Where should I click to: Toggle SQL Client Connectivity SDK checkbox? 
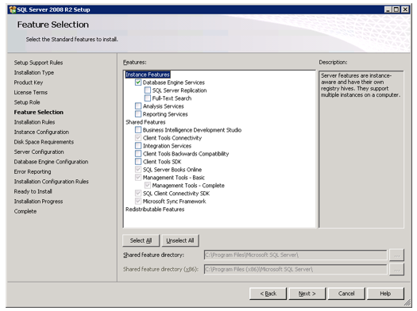point(138,194)
